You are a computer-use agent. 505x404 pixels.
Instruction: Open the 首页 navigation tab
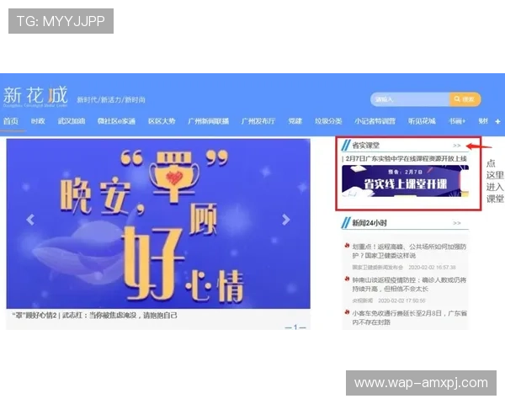tap(11, 121)
